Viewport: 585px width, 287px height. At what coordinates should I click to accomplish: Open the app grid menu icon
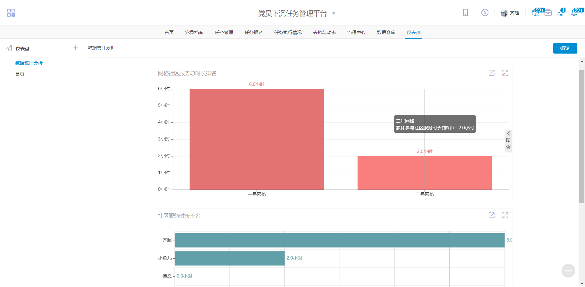tap(11, 13)
